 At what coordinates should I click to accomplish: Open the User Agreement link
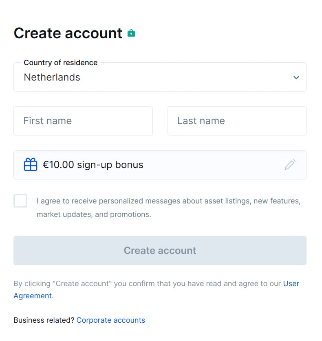33,296
